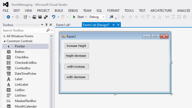Open the Debug configuration dropdown
The width and height of the screenshot is (192, 108).
click(97, 17)
